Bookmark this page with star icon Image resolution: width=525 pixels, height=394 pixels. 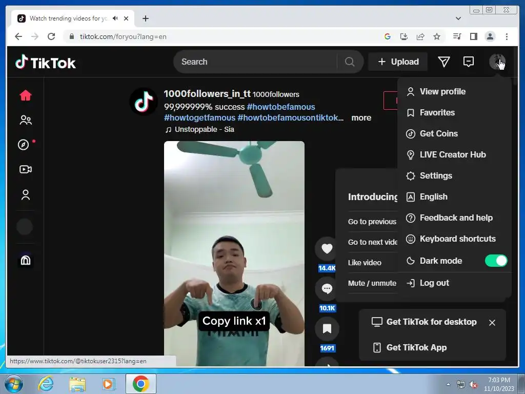437,36
